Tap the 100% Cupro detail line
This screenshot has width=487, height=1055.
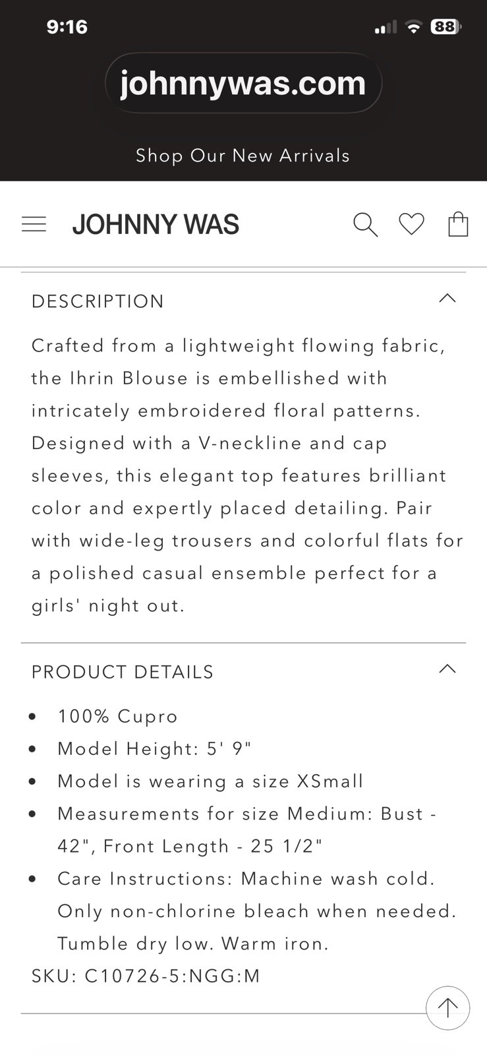coord(117,716)
